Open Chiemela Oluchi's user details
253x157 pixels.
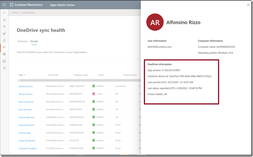point(26,125)
